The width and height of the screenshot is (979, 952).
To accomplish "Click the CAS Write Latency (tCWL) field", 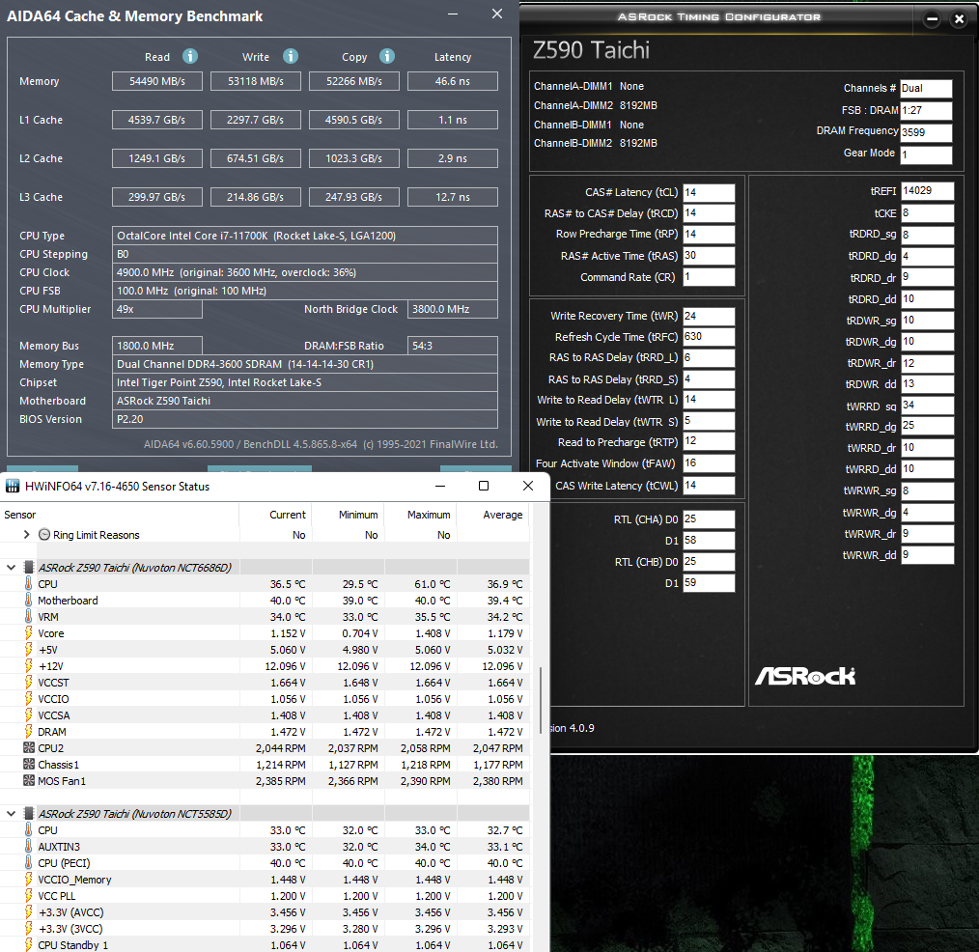I will pyautogui.click(x=709, y=485).
